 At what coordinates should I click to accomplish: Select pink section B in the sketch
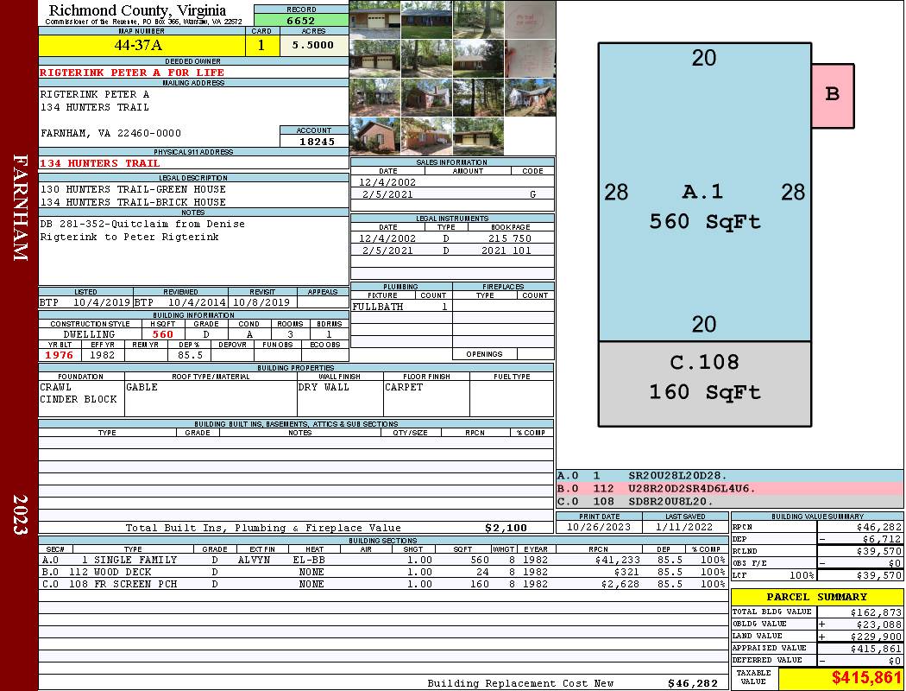(832, 95)
